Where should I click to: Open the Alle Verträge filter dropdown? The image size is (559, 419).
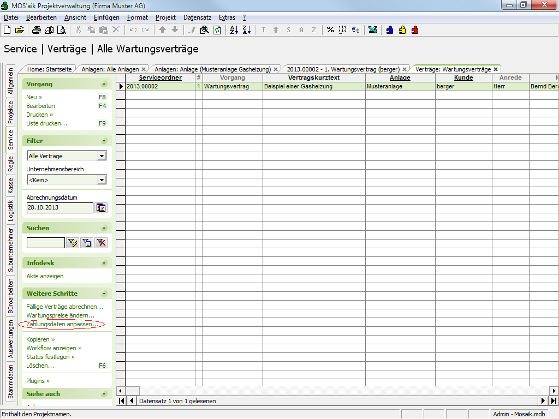pos(102,155)
